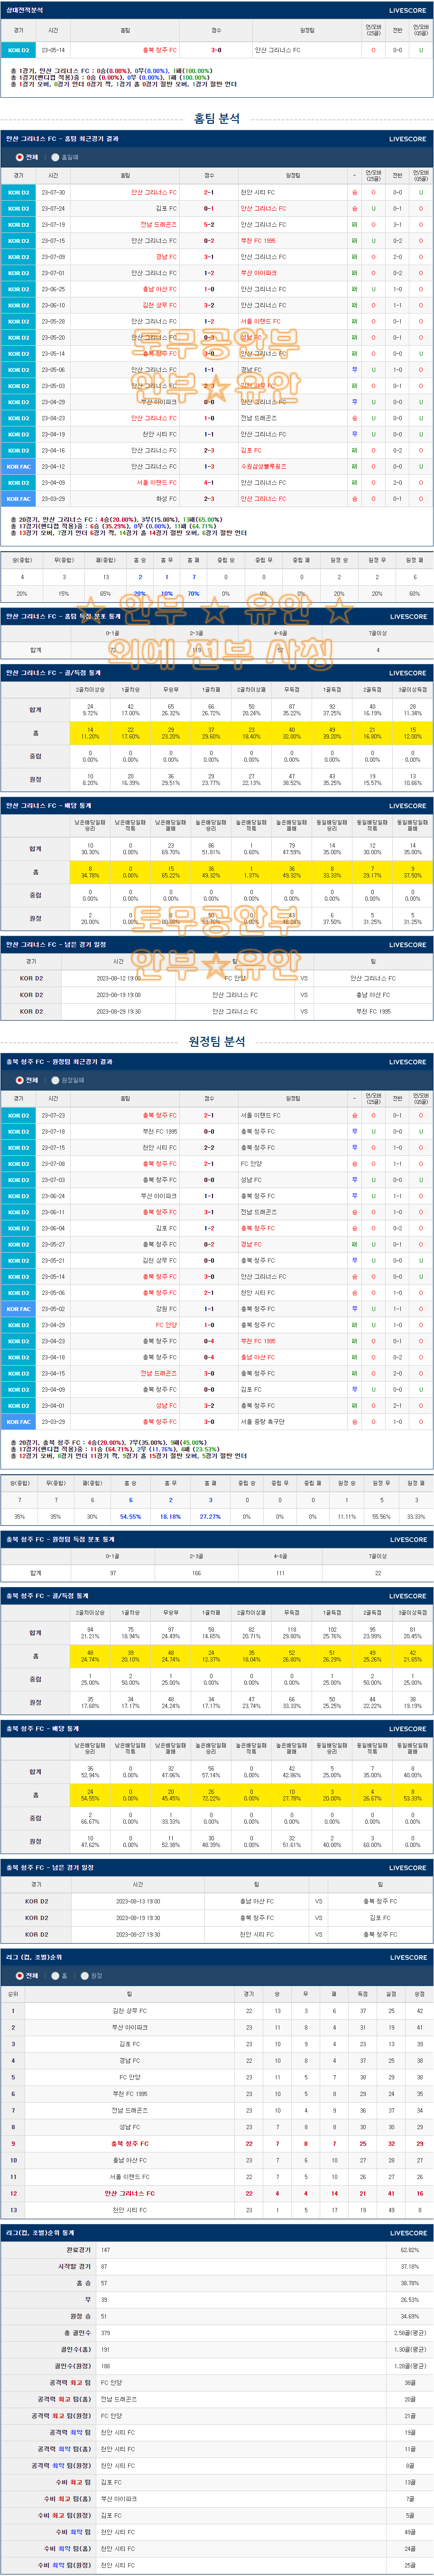
Task: Click 경남 FC in league standings
Action: coord(130,2060)
